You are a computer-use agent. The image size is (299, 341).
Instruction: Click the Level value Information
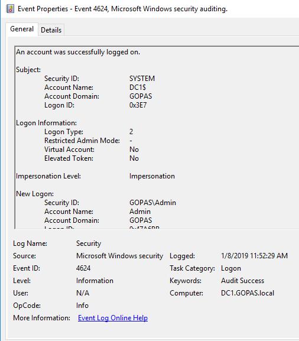[x=95, y=281]
